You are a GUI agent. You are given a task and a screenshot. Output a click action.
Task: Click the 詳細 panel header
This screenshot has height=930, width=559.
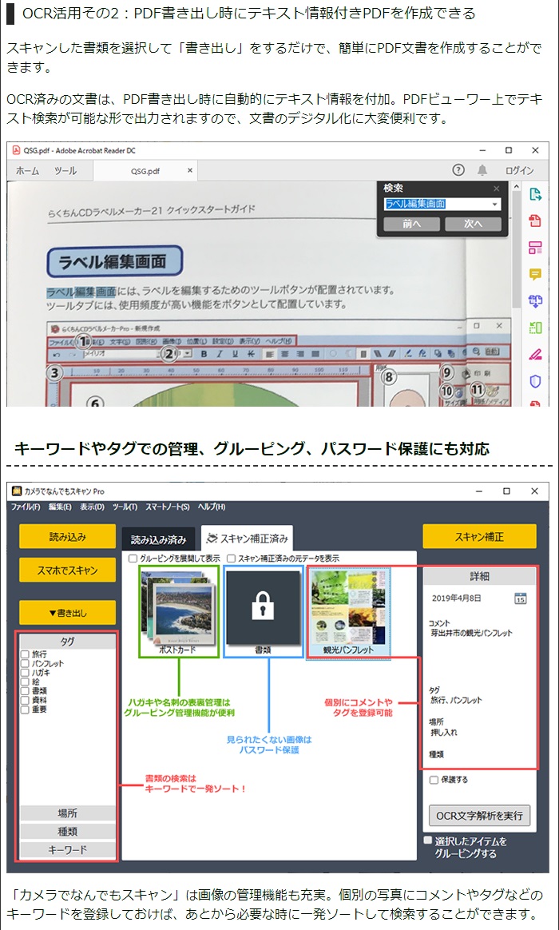coord(479,577)
